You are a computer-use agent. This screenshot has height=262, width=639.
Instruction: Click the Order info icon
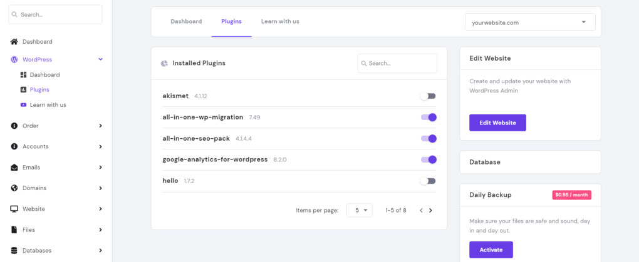(x=14, y=126)
